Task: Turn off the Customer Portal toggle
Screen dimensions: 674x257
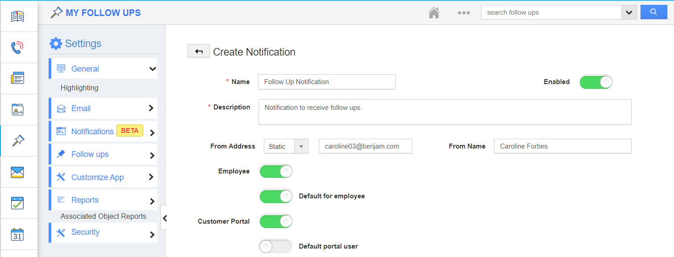Action: [x=276, y=221]
